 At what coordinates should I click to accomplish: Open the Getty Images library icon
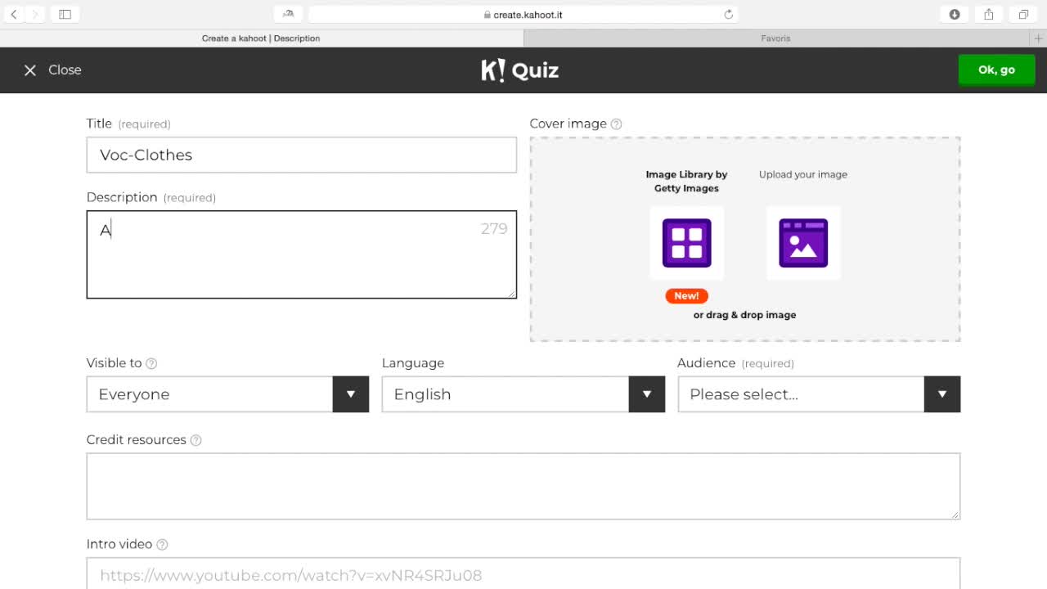point(686,243)
